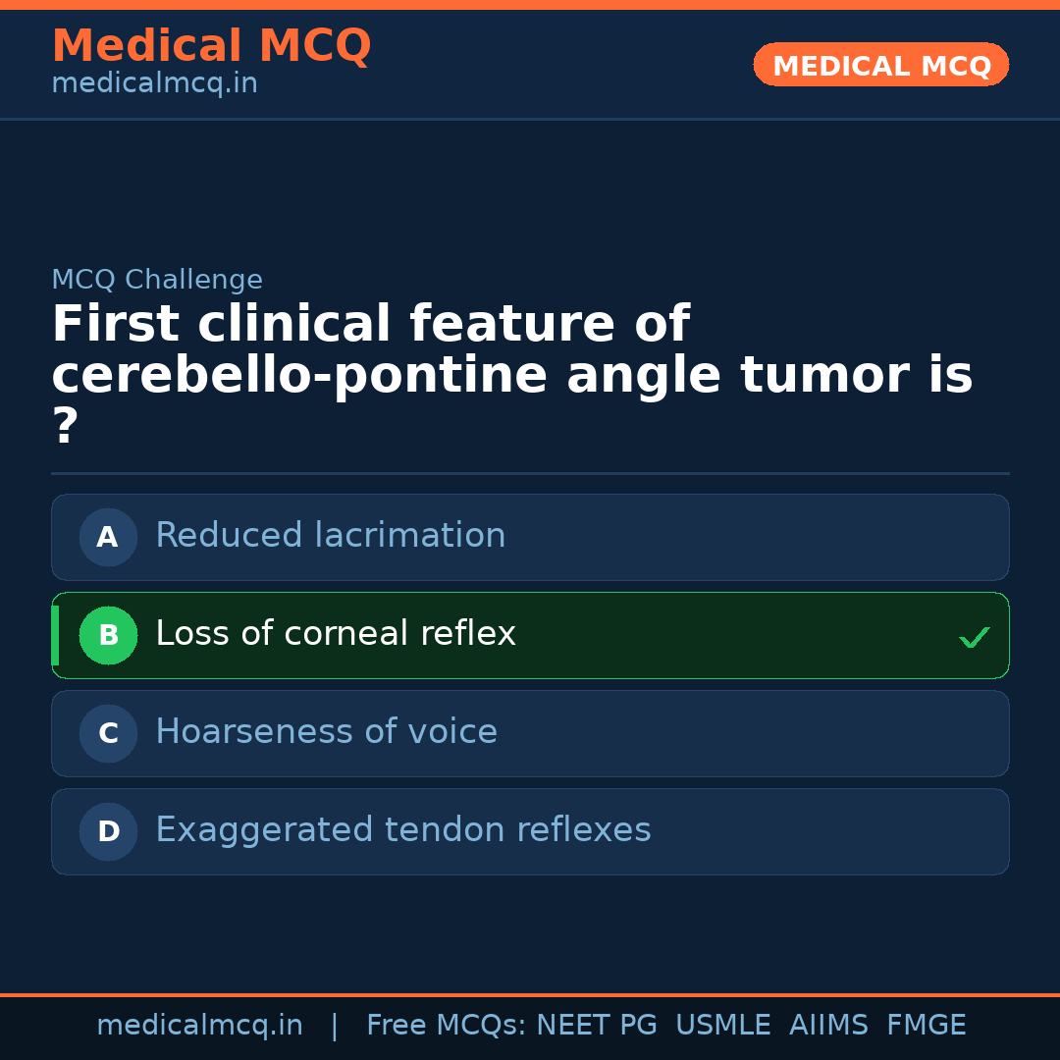Open the medicalmcq.in link in the footer
The height and width of the screenshot is (1060, 1060).
[199, 1026]
